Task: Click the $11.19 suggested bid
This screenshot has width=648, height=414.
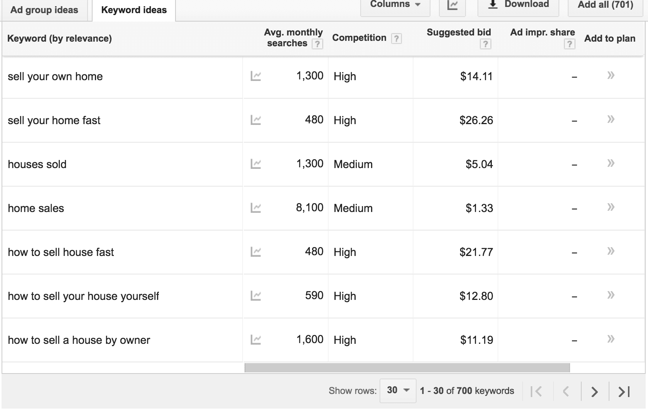Action: coord(476,340)
